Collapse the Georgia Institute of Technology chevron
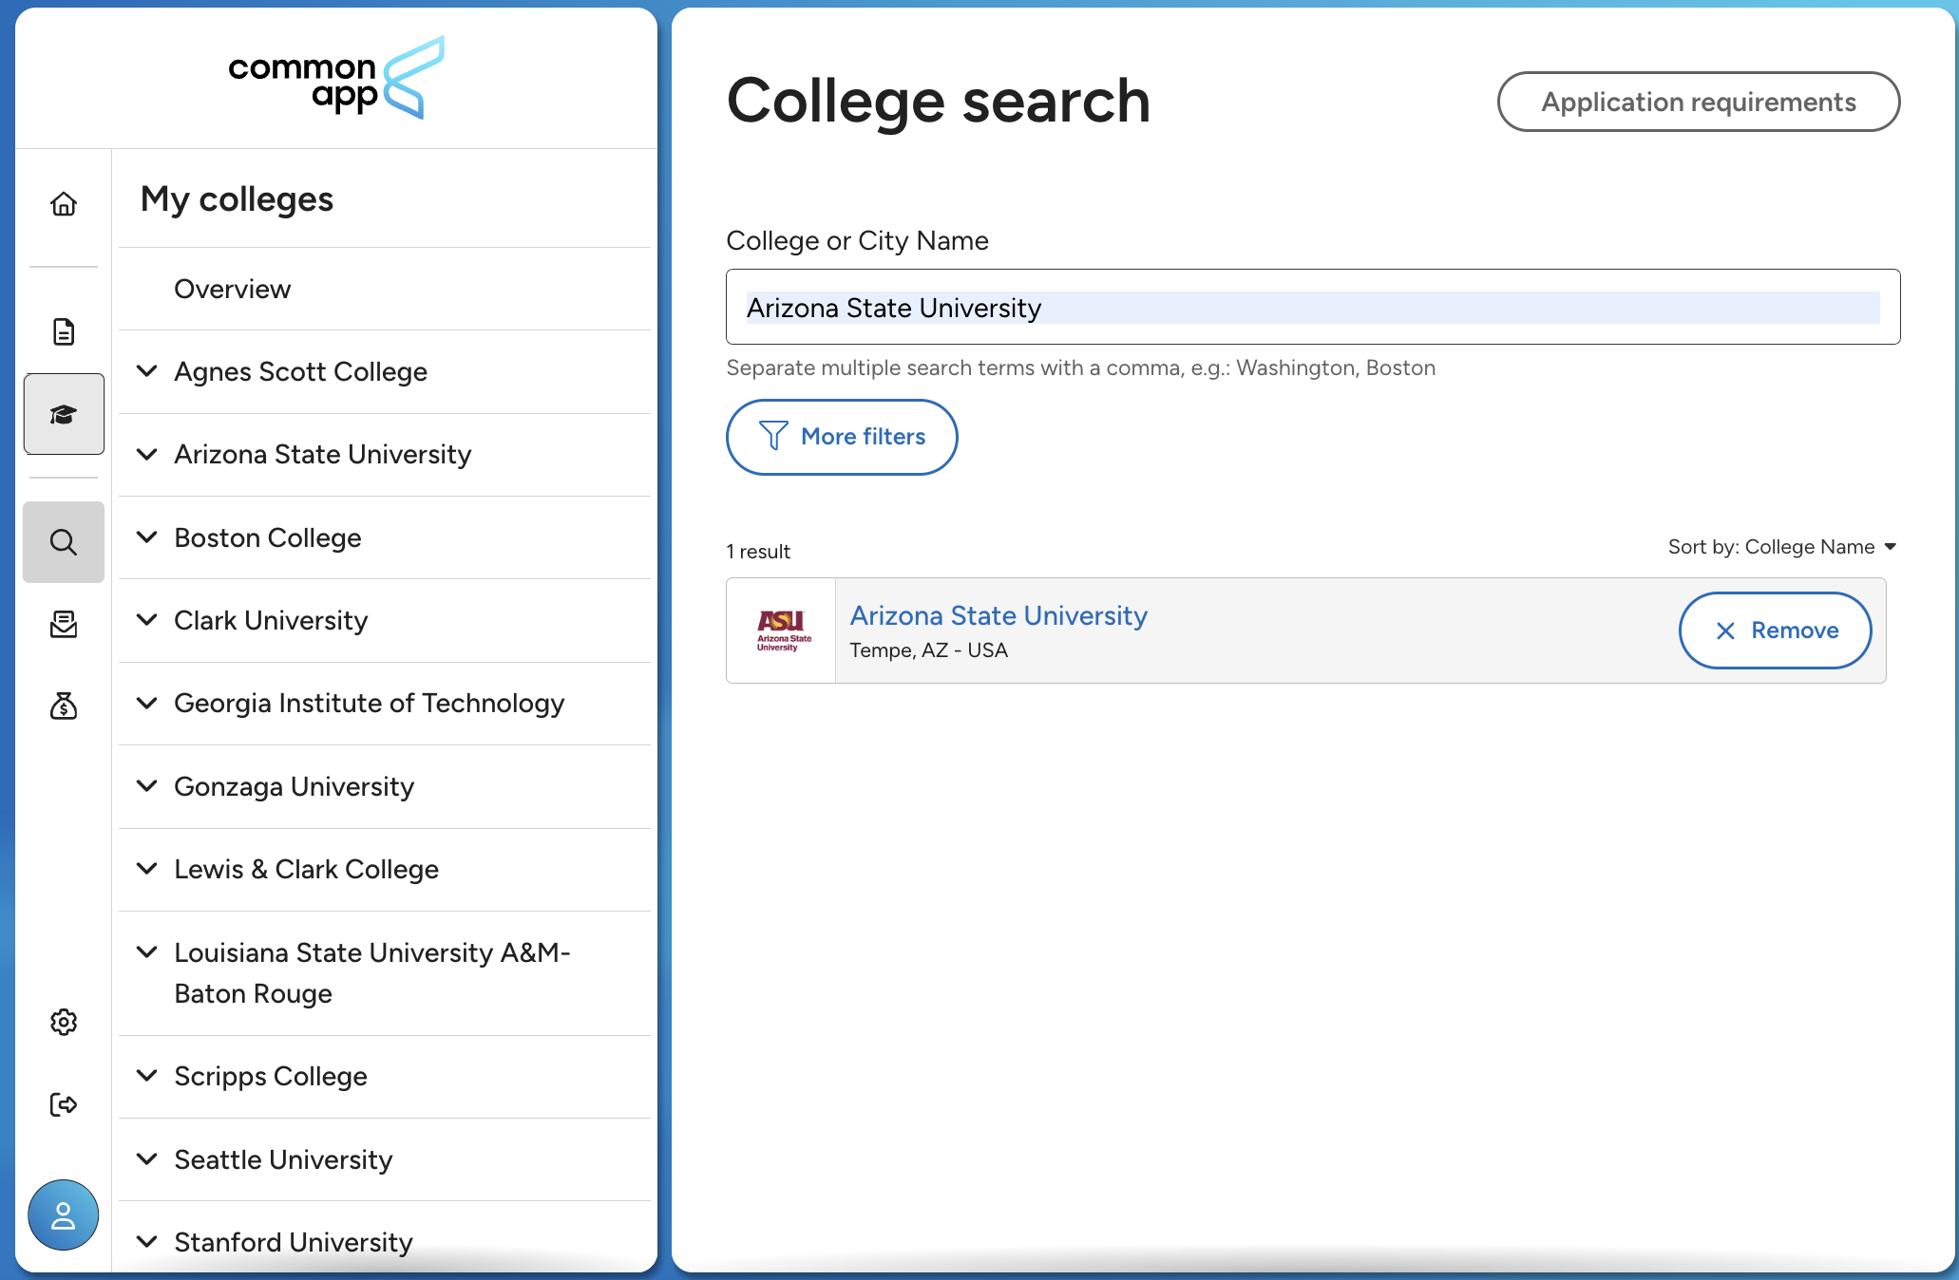This screenshot has height=1280, width=1959. [146, 704]
